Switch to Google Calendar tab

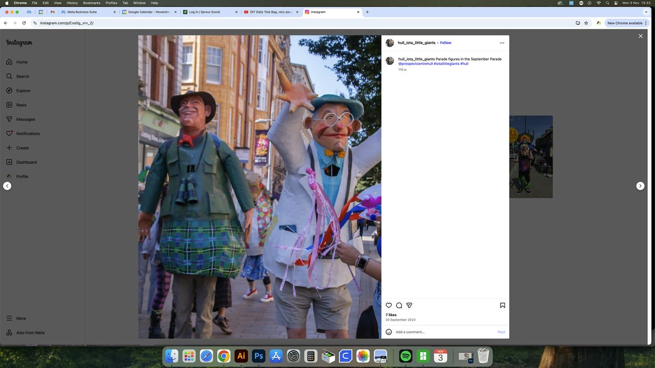pos(148,12)
